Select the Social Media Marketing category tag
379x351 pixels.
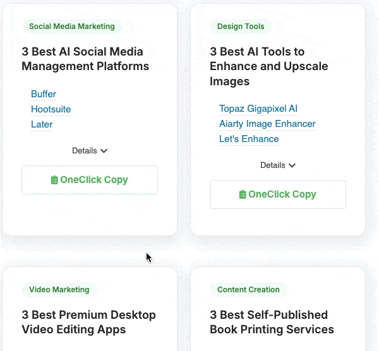point(72,27)
